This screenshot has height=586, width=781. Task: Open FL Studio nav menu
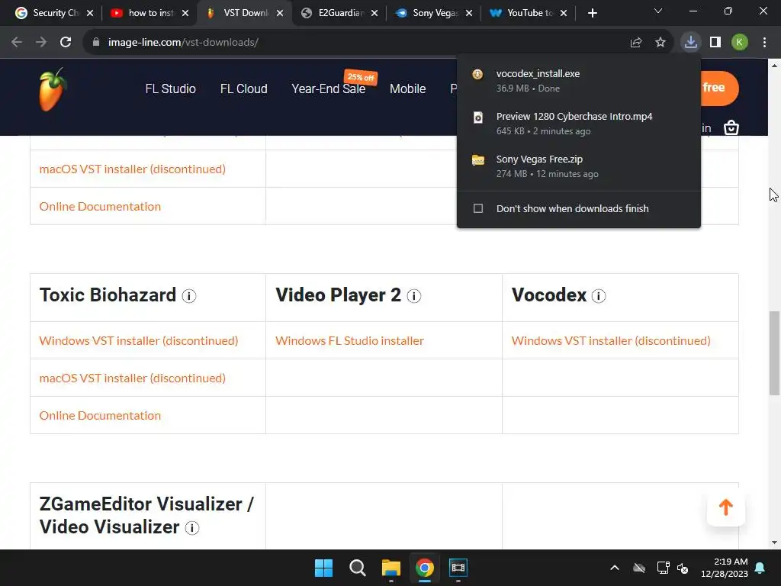170,89
